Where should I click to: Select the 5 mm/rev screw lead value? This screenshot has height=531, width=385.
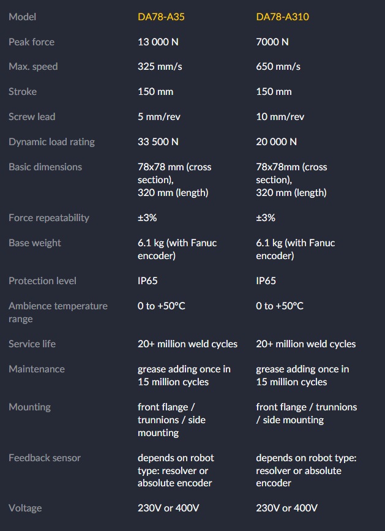(x=160, y=116)
